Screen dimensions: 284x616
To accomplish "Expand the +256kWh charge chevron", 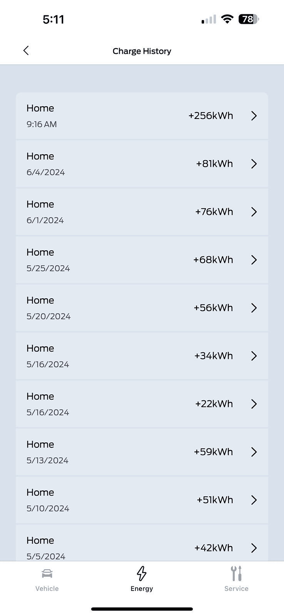I will 254,116.
